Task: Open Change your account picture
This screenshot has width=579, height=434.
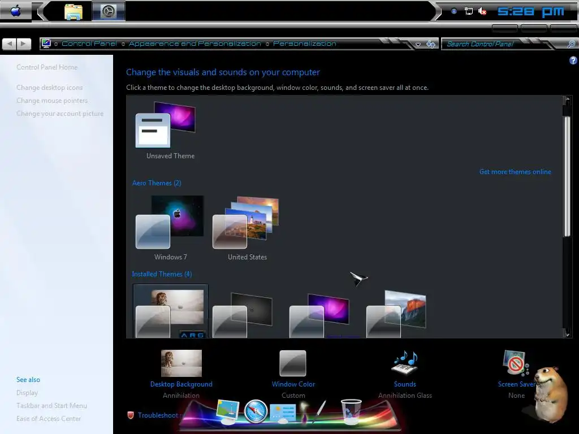Action: pos(60,113)
